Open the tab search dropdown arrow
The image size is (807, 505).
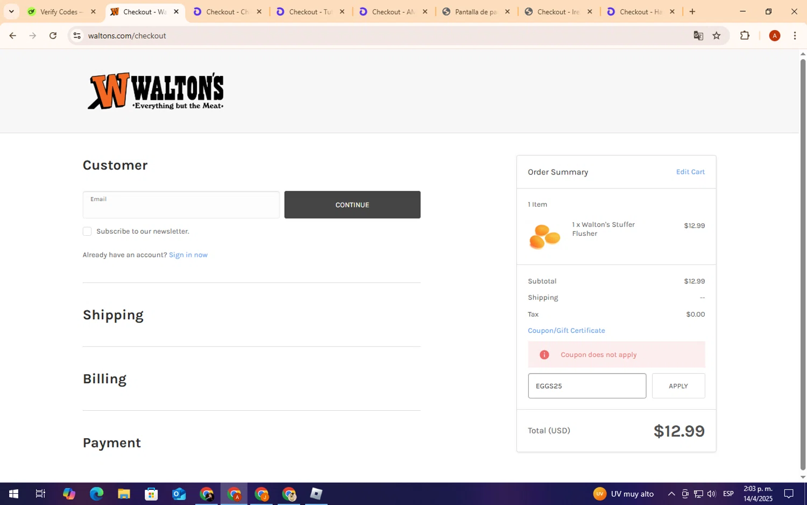(11, 11)
